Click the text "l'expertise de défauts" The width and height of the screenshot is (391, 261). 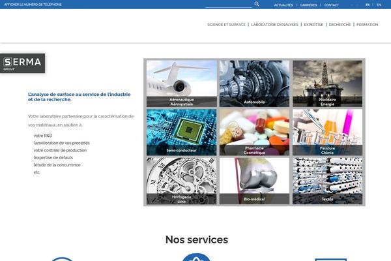[53, 158]
